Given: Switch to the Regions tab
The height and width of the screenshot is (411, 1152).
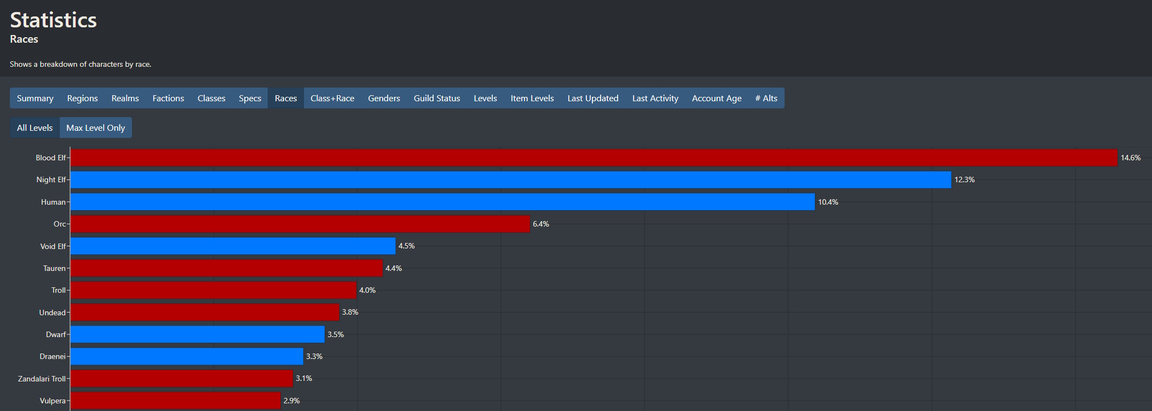Looking at the screenshot, I should coord(82,98).
